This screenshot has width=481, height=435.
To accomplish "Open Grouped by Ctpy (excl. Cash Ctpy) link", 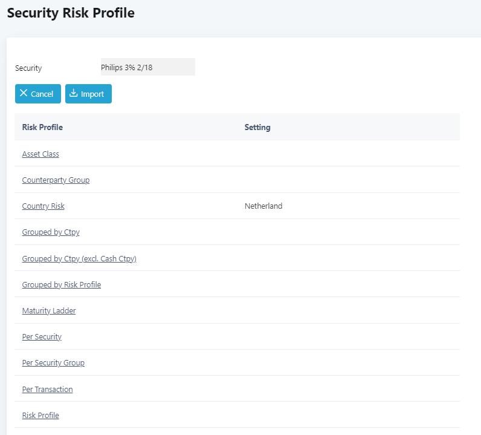I will 79,259.
